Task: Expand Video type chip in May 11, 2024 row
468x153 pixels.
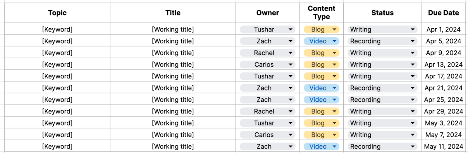Action: coord(334,146)
